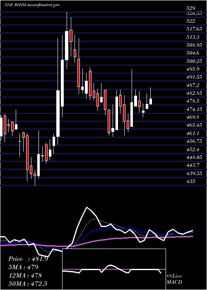Click the 491.55 price axis label
The image size is (207, 290).
coord(194,77)
